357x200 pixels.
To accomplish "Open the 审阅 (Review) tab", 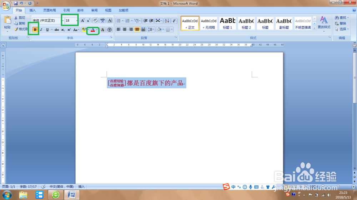I will point(94,10).
